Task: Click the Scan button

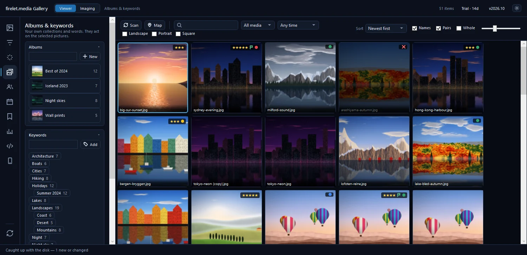Action: pos(131,25)
